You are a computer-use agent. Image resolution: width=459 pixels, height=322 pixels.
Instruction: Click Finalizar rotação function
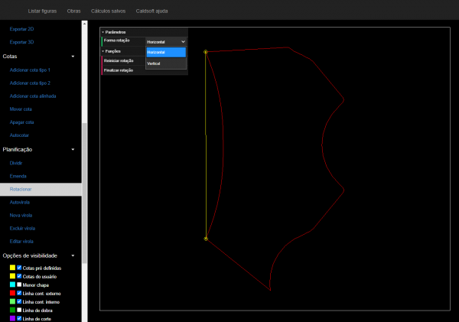[119, 70]
